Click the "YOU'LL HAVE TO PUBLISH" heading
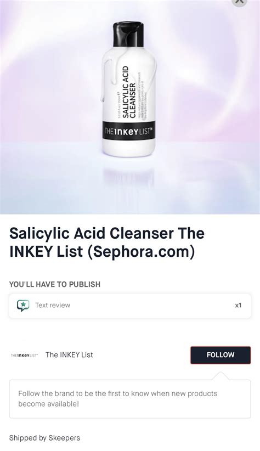This screenshot has width=260, height=451. tap(55, 284)
